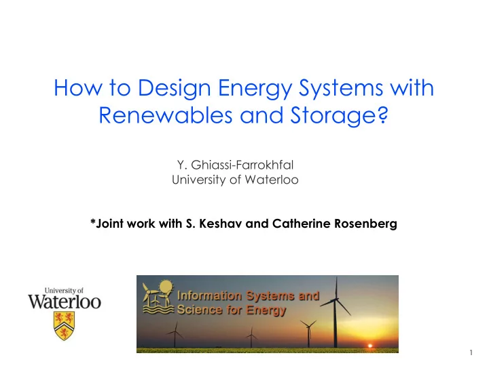489x366 pixels.
Task: Select the author name "Y. Ghiassi-Farrokhfal"
Action: (235, 165)
